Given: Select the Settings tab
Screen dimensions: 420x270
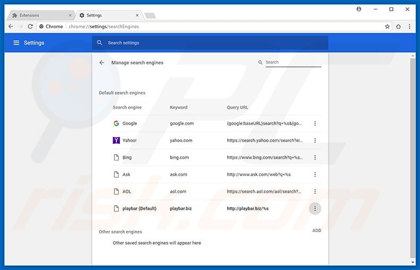Looking at the screenshot, I should [110, 15].
